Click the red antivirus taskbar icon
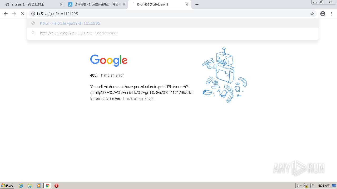The height and width of the screenshot is (189, 337). tap(56, 186)
